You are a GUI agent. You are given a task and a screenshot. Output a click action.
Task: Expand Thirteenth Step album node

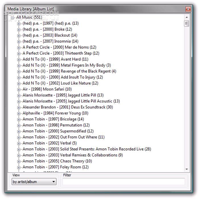point(19,54)
